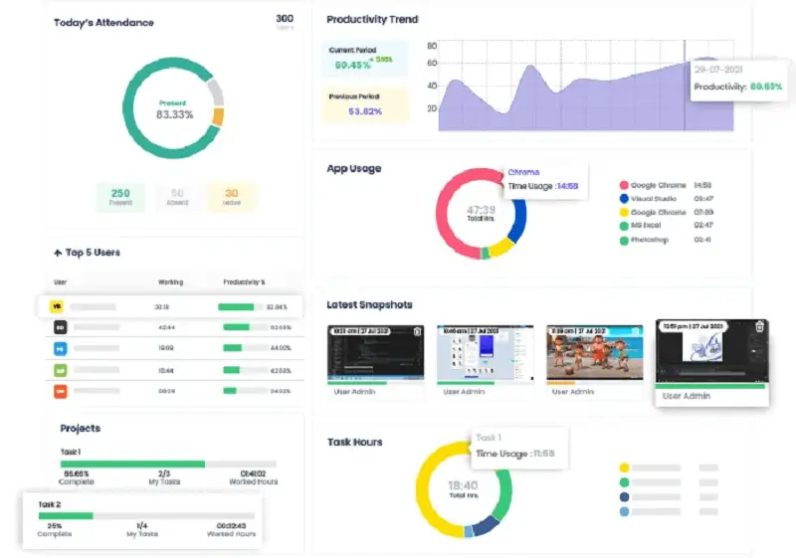Click the arrow icon beside Top 5 Users

pos(58,253)
